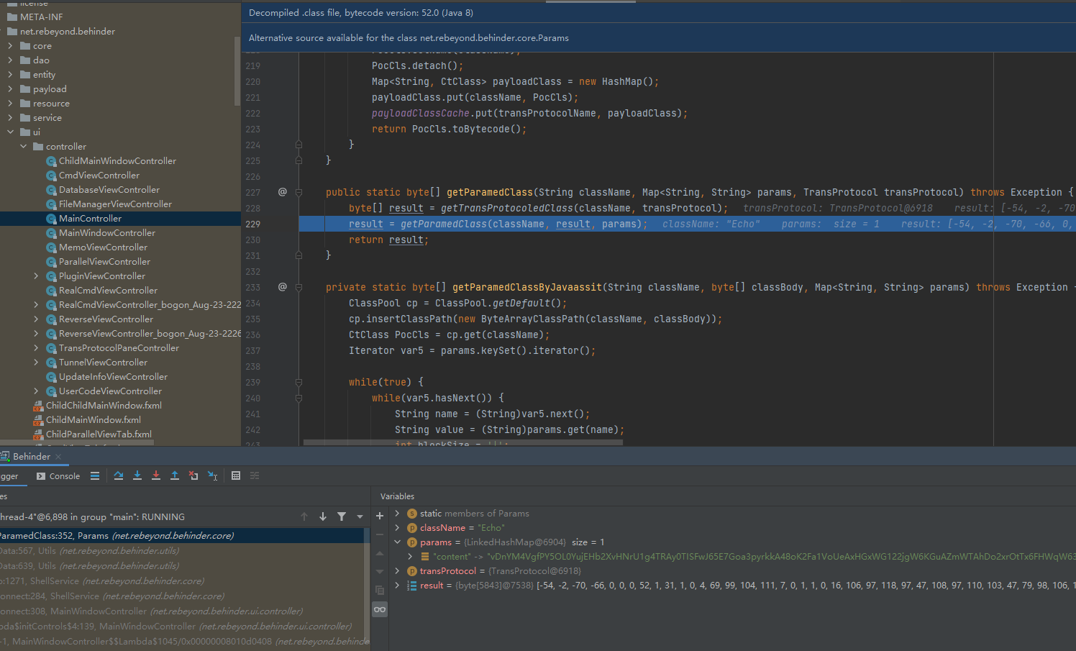Add a new watch with the plus icon

[x=380, y=516]
